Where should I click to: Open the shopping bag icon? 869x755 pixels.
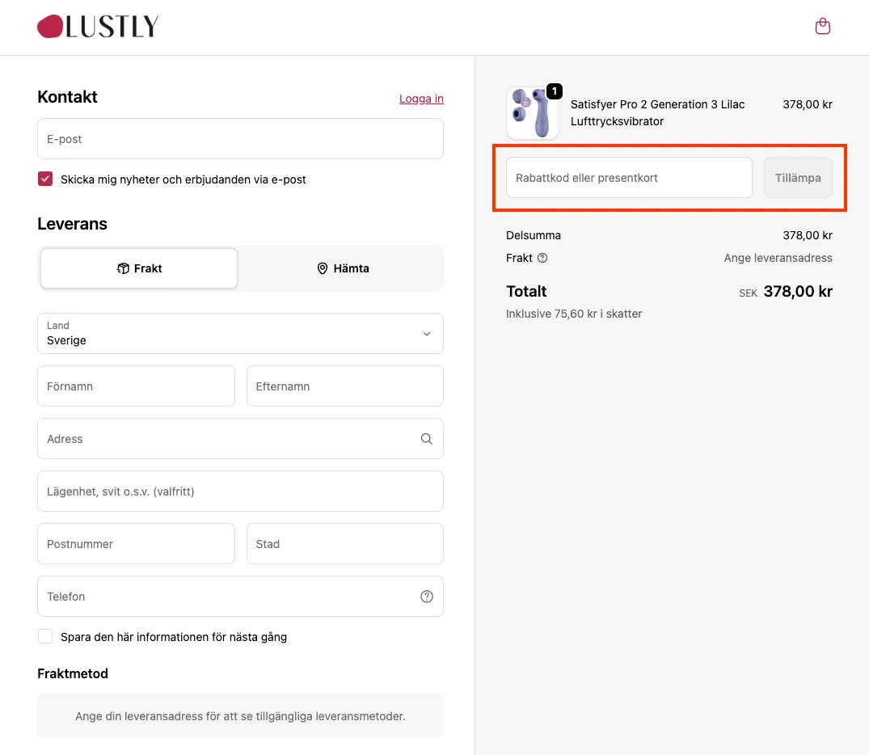tap(822, 26)
